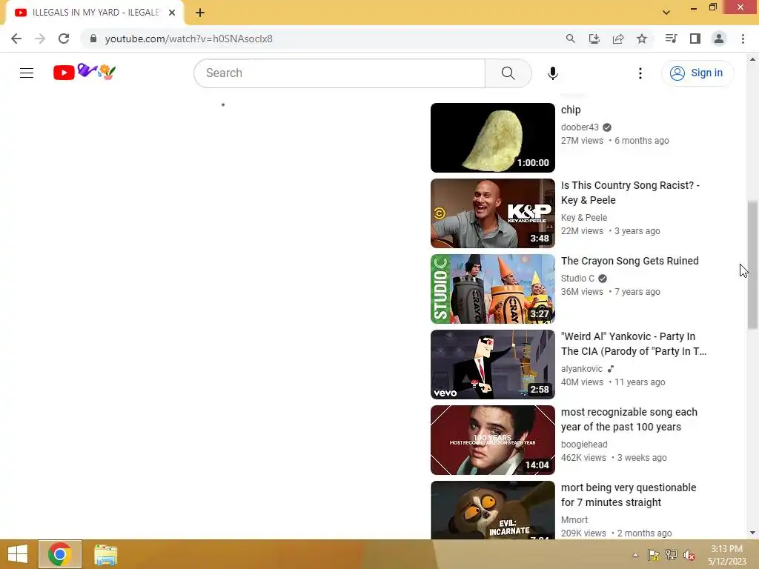Click the browser forward arrow
The height and width of the screenshot is (569, 759).
(x=40, y=39)
